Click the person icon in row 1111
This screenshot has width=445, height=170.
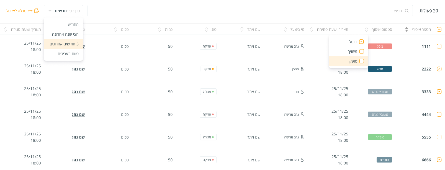click(x=302, y=46)
